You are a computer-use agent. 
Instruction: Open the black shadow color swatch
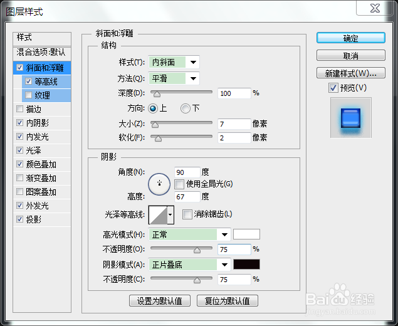tap(246, 264)
